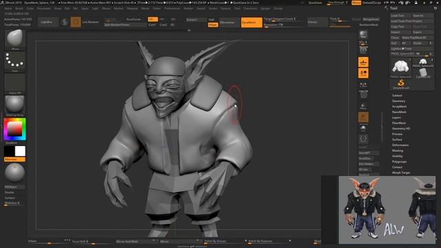Click the BackfaceMask option
Image resolution: width=441 pixels, height=248 pixels.
369,25
